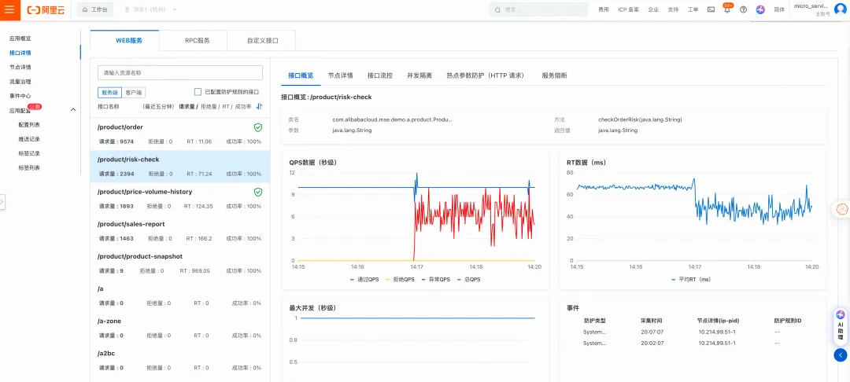This screenshot has height=382, width=850.
Task: Select the /product/product-snapshot interface
Action: [x=180, y=263]
